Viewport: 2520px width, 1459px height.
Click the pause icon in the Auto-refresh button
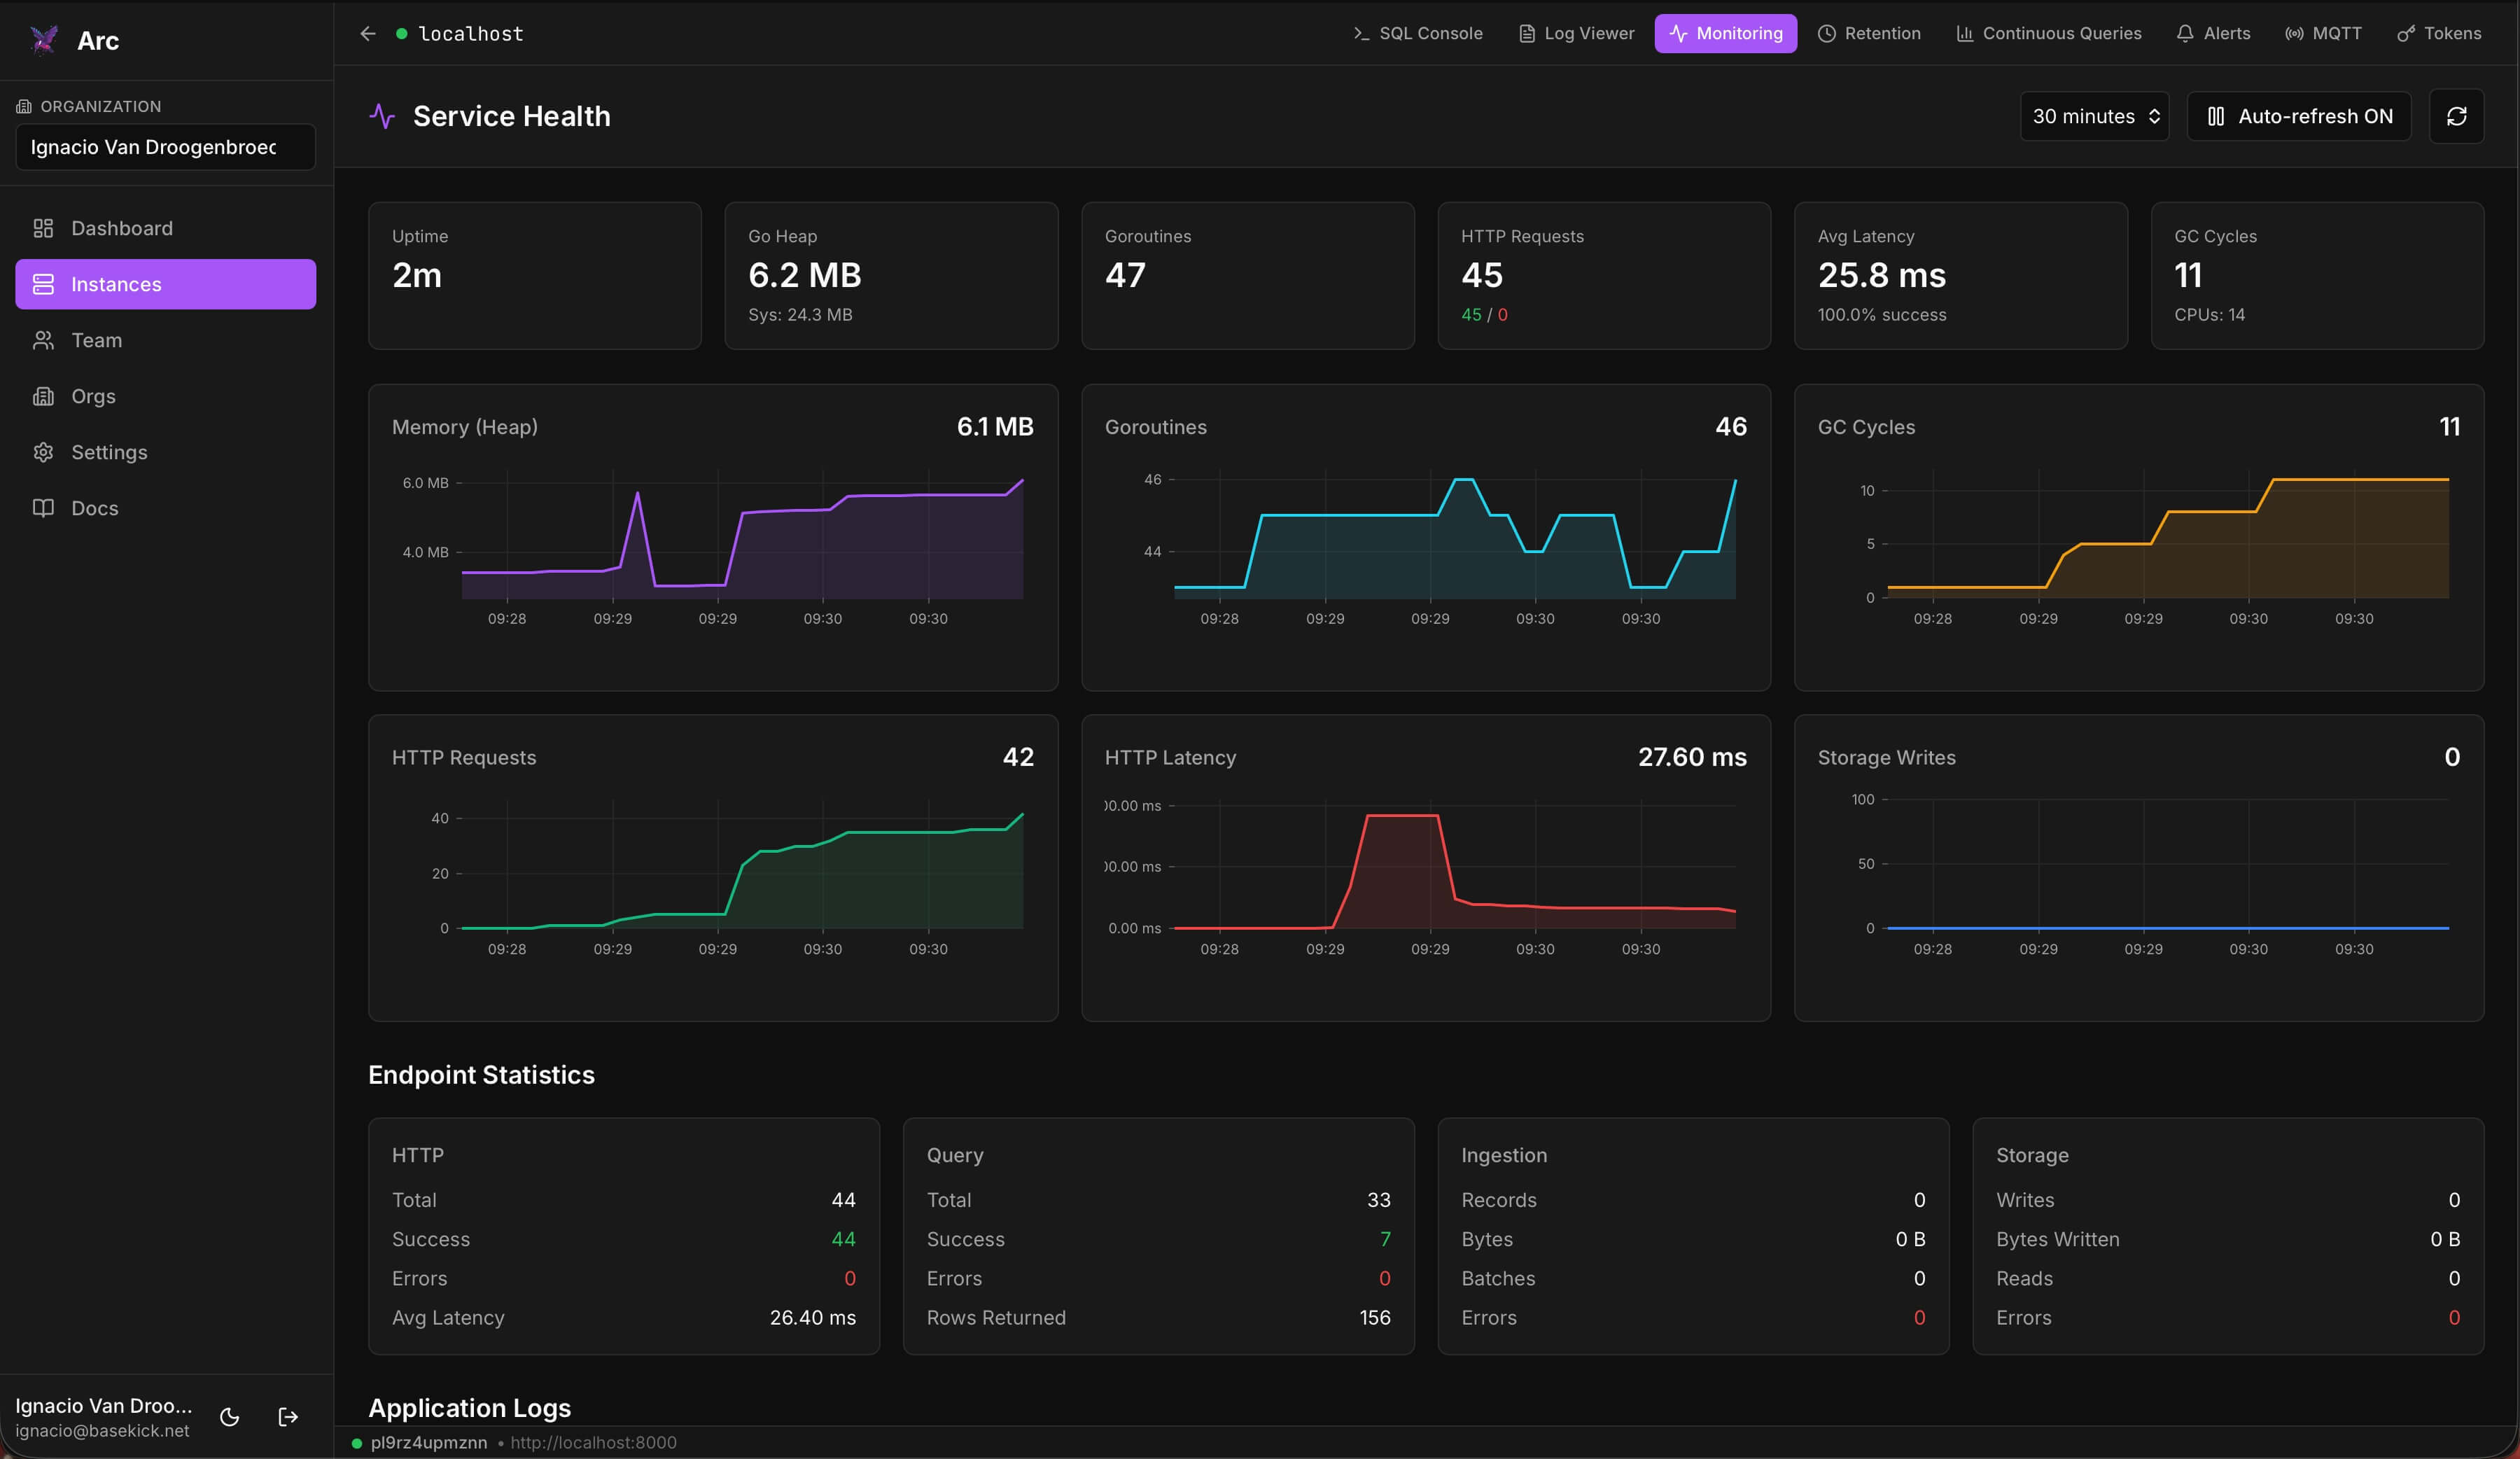click(2216, 117)
